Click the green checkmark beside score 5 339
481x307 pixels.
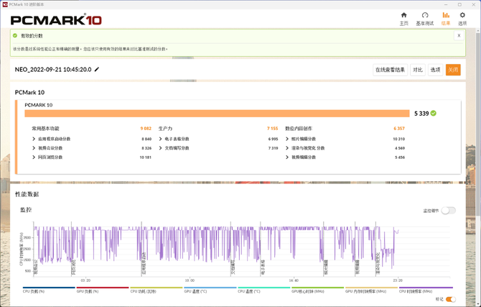pos(434,113)
